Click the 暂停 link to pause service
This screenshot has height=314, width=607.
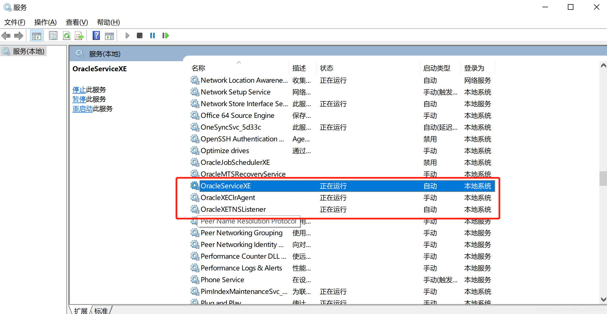pyautogui.click(x=79, y=99)
